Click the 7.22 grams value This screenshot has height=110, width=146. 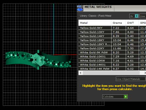pos(116,28)
